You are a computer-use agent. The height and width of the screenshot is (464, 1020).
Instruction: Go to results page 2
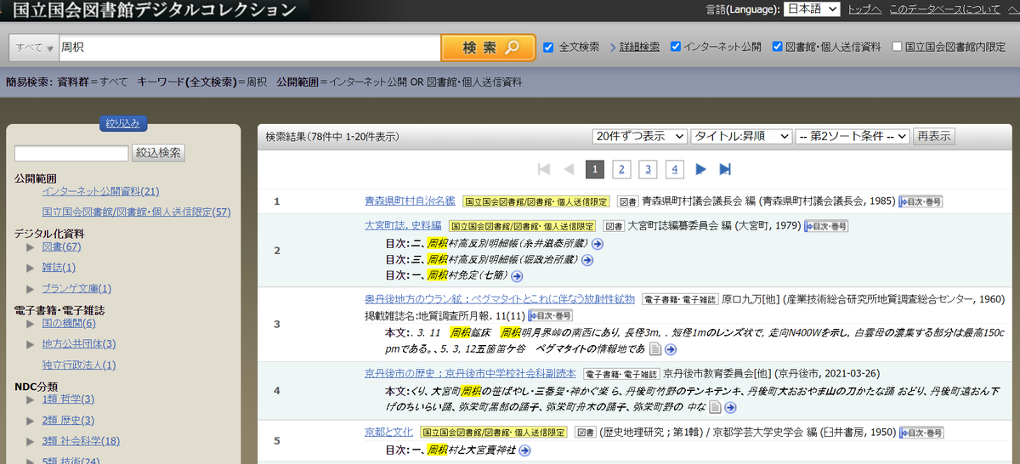point(621,169)
